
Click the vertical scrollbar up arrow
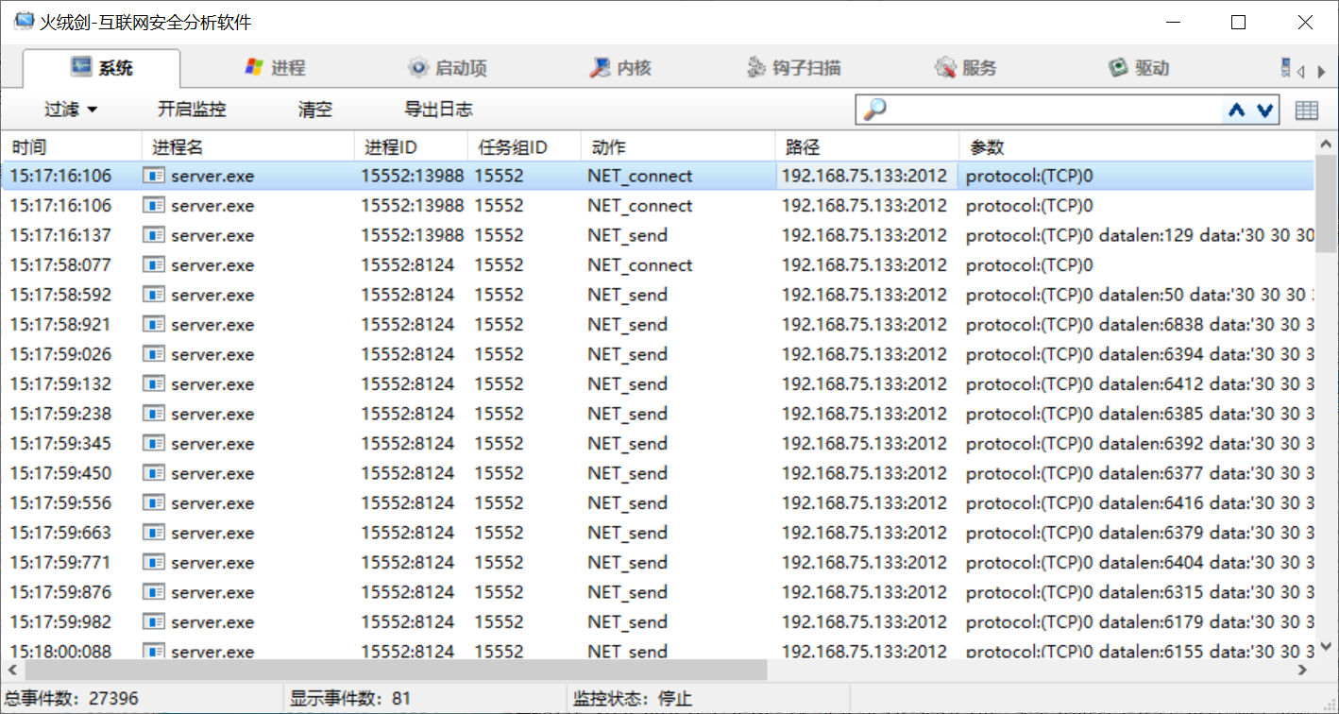click(x=1327, y=143)
